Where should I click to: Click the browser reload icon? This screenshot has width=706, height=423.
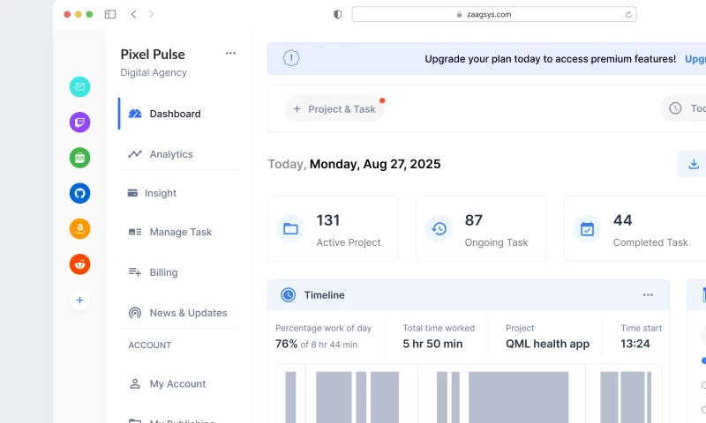[628, 14]
